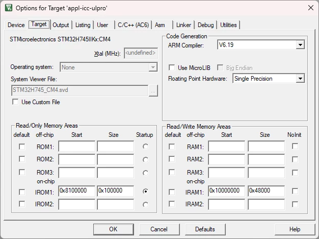The height and width of the screenshot is (239, 319).
Task: Check the default box for RAM1
Action: click(x=172, y=147)
